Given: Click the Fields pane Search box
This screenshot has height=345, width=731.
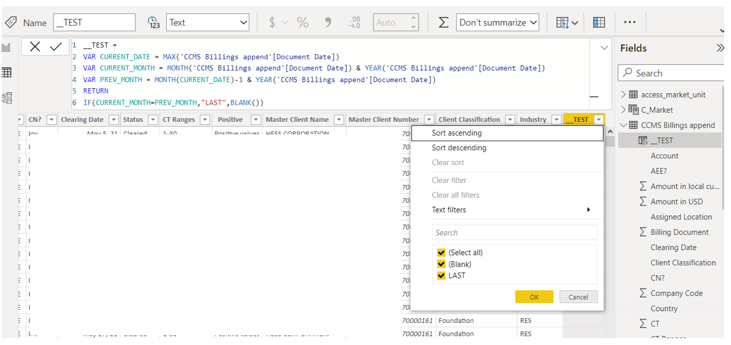Looking at the screenshot, I should click(x=670, y=73).
